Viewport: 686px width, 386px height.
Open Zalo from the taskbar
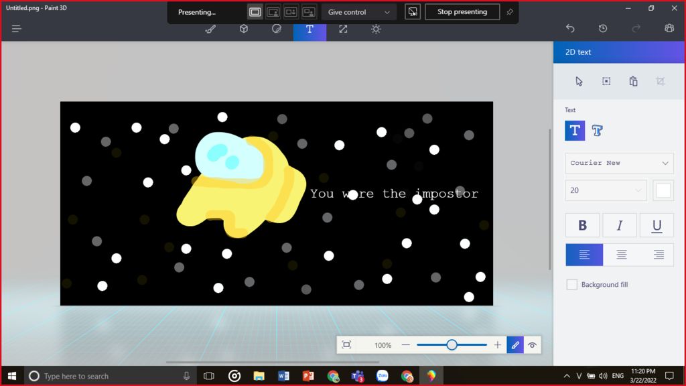coord(383,376)
